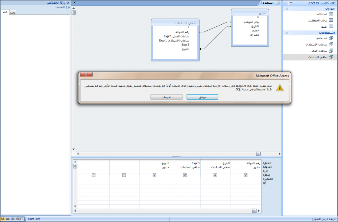The image size is (338, 222).
Task: Click the Design view icon in status bar
Action: click(3, 219)
